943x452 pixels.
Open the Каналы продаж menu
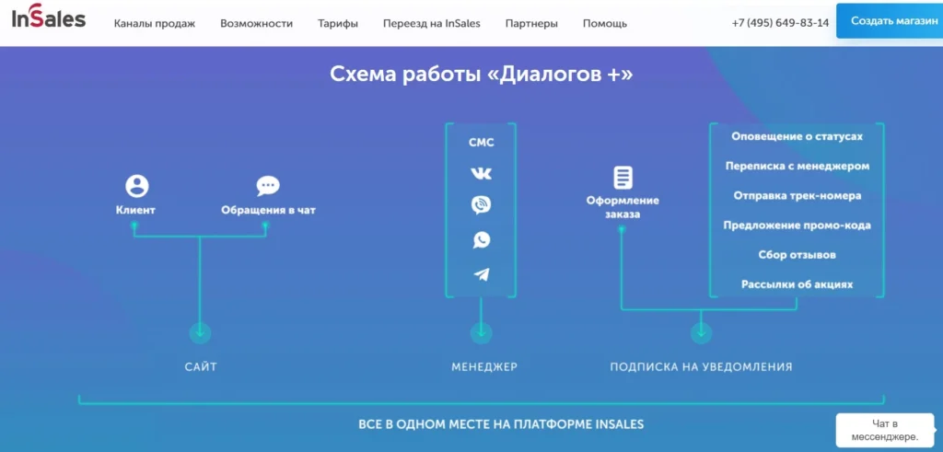[x=155, y=23]
